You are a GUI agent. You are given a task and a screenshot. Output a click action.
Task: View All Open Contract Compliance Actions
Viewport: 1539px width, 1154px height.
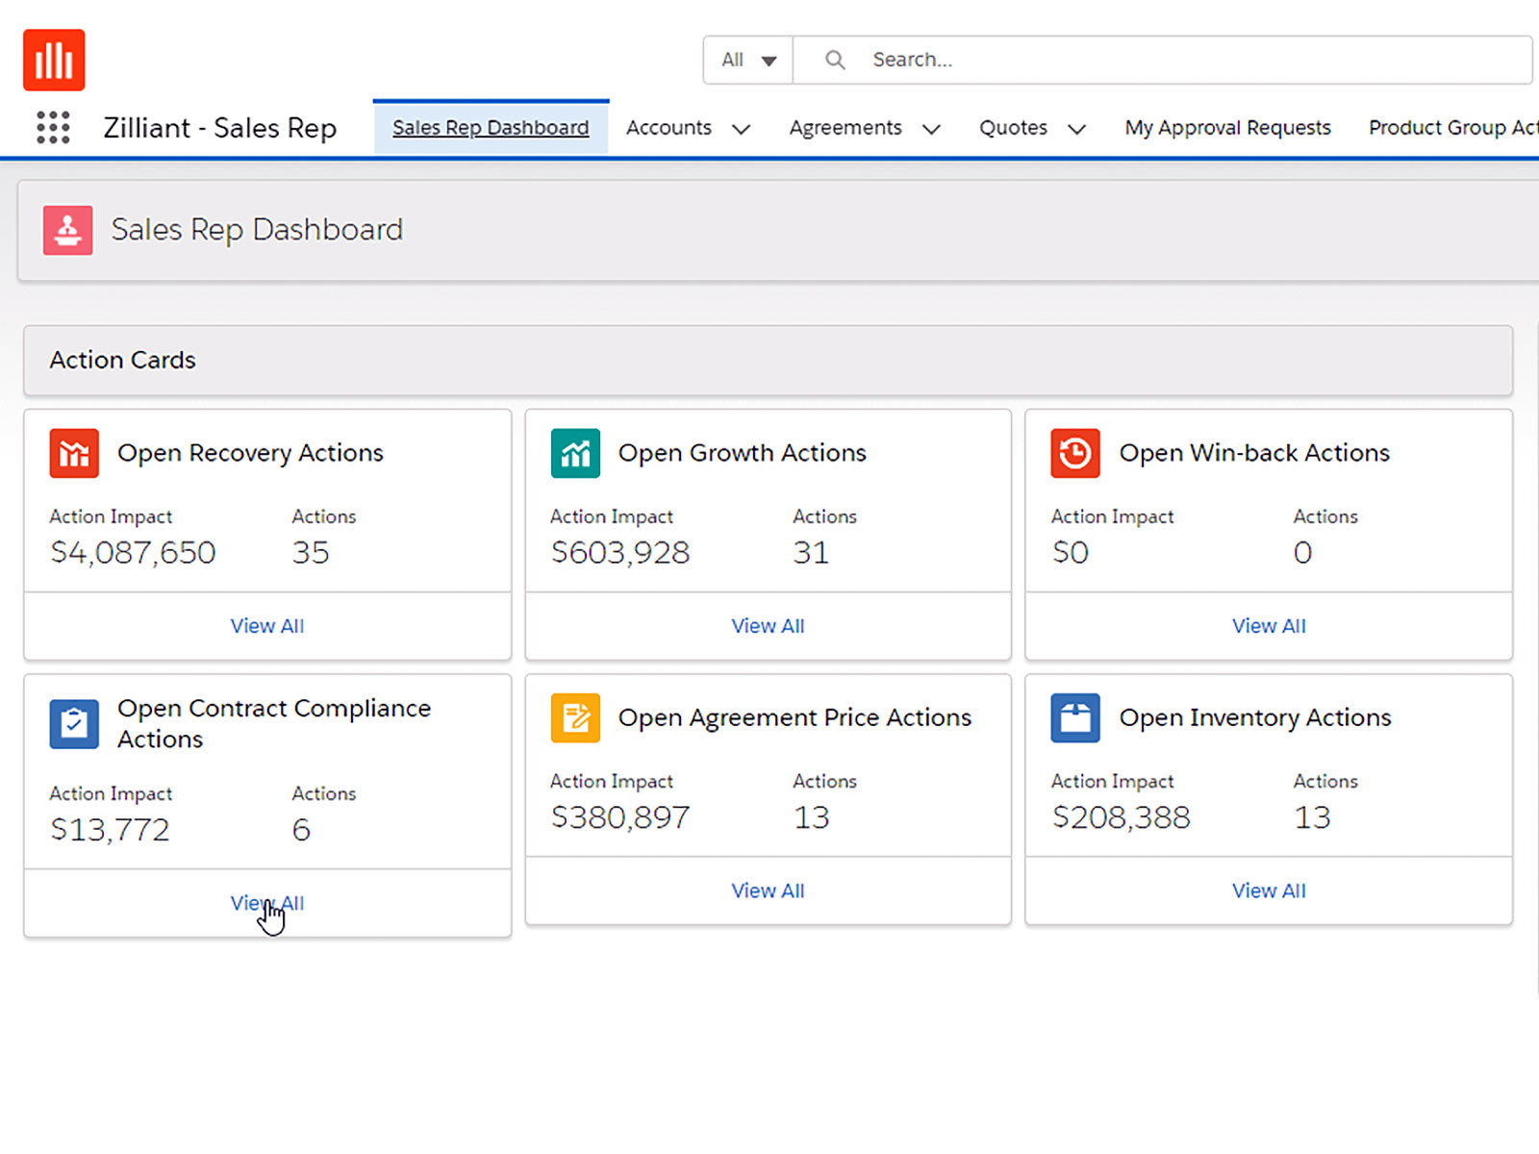coord(267,903)
